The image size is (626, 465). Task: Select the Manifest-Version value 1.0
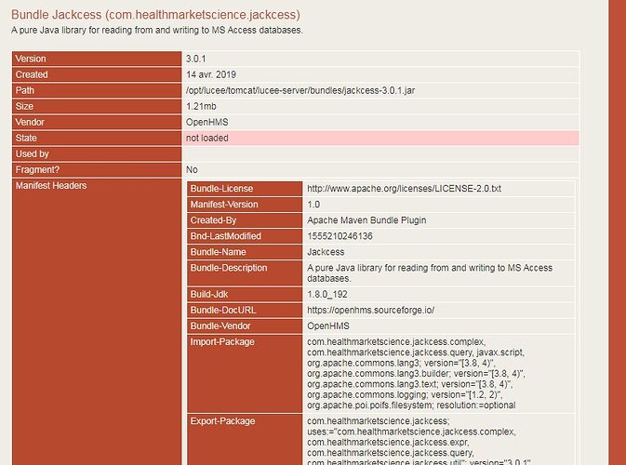pos(313,205)
